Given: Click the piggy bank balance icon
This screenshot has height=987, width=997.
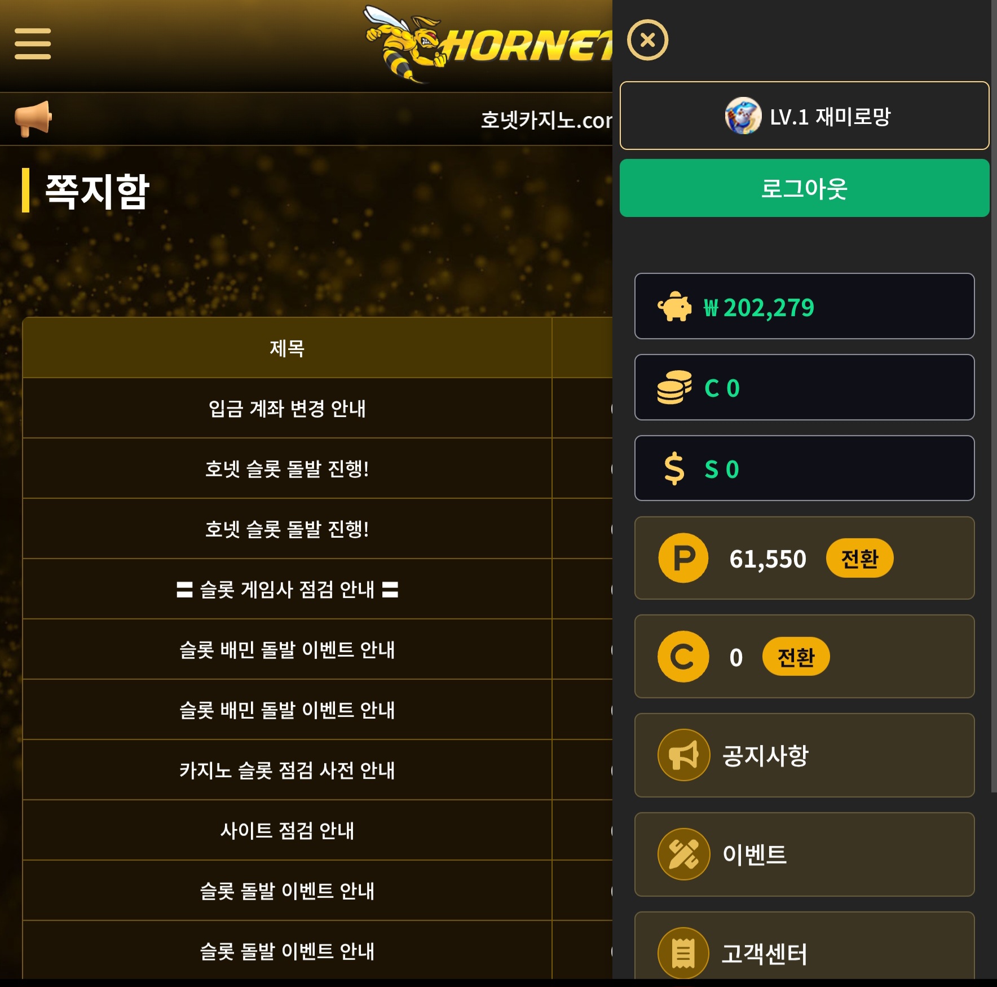Looking at the screenshot, I should coord(674,307).
